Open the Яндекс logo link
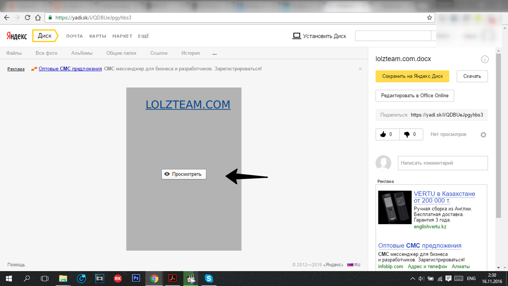The image size is (508, 286). point(17,36)
